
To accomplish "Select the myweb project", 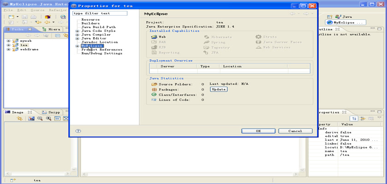I will tap(26, 41).
